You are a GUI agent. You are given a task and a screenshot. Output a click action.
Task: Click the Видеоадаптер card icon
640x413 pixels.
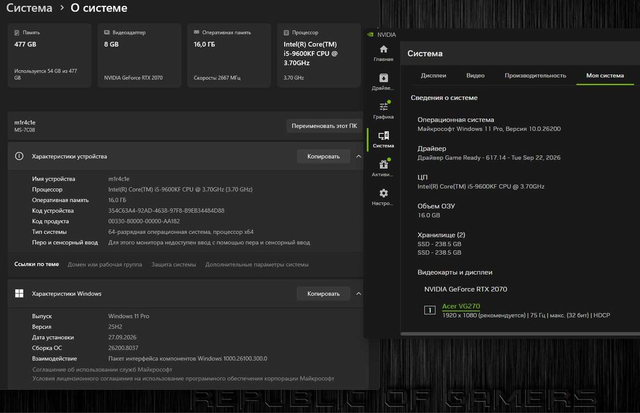point(106,32)
